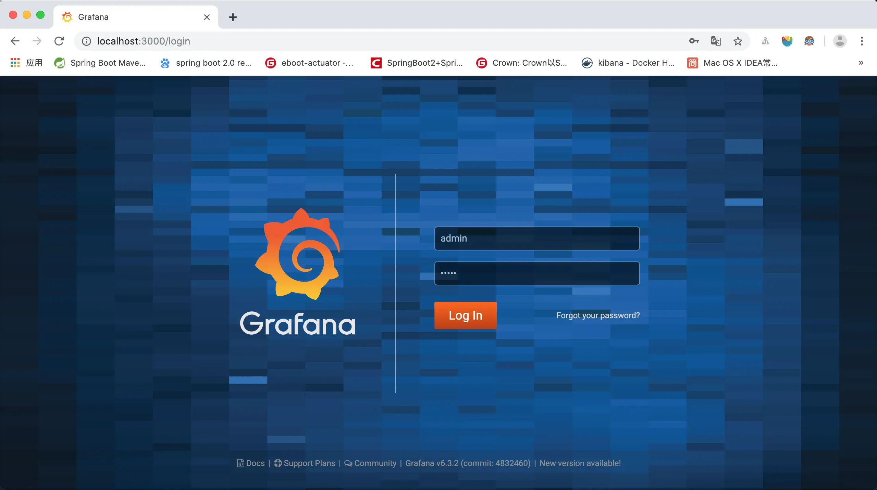Open kibana - Docker Hub bookmark

pyautogui.click(x=628, y=63)
